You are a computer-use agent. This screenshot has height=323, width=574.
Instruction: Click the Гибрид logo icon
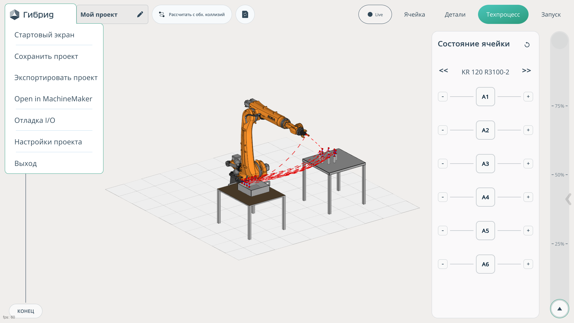pyautogui.click(x=14, y=14)
